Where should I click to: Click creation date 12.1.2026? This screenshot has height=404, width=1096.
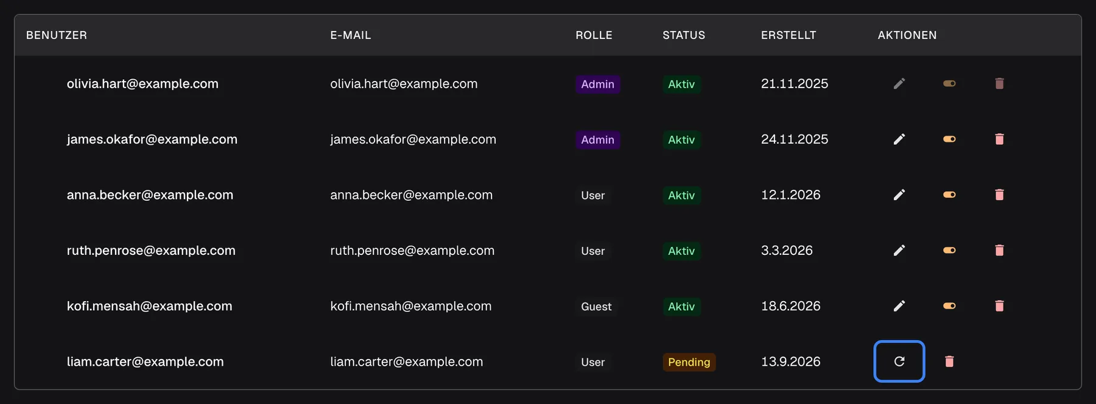coord(790,195)
